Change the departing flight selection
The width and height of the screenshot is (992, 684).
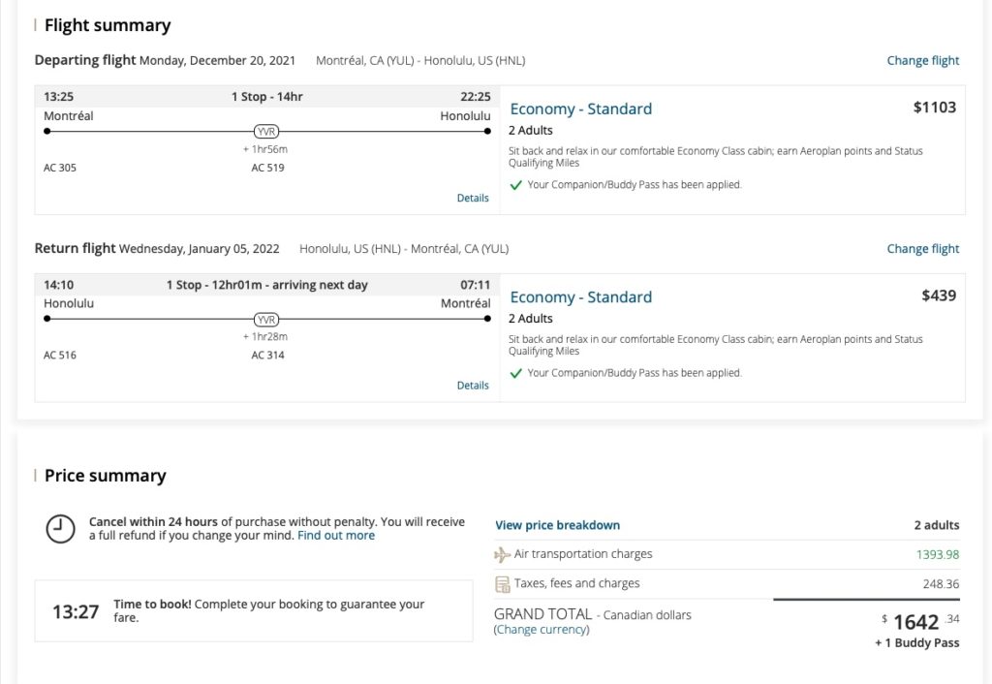[922, 60]
